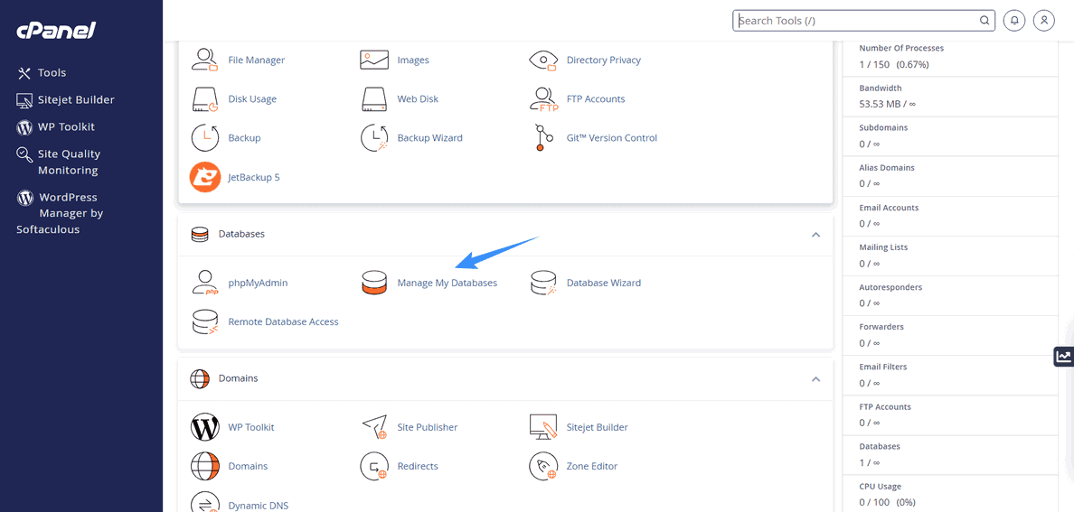
Task: Open the user account icon
Action: click(1044, 21)
